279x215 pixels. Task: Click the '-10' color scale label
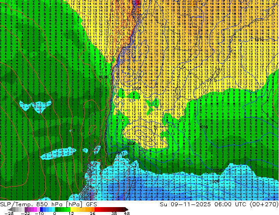[x=39, y=213]
